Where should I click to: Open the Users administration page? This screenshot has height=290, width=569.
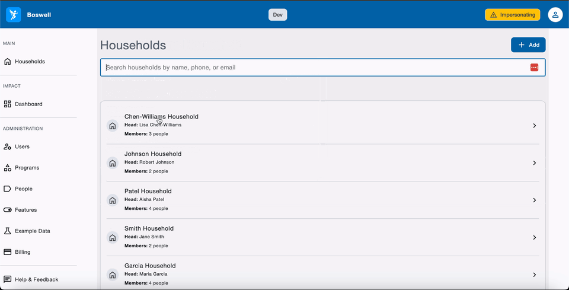click(22, 146)
